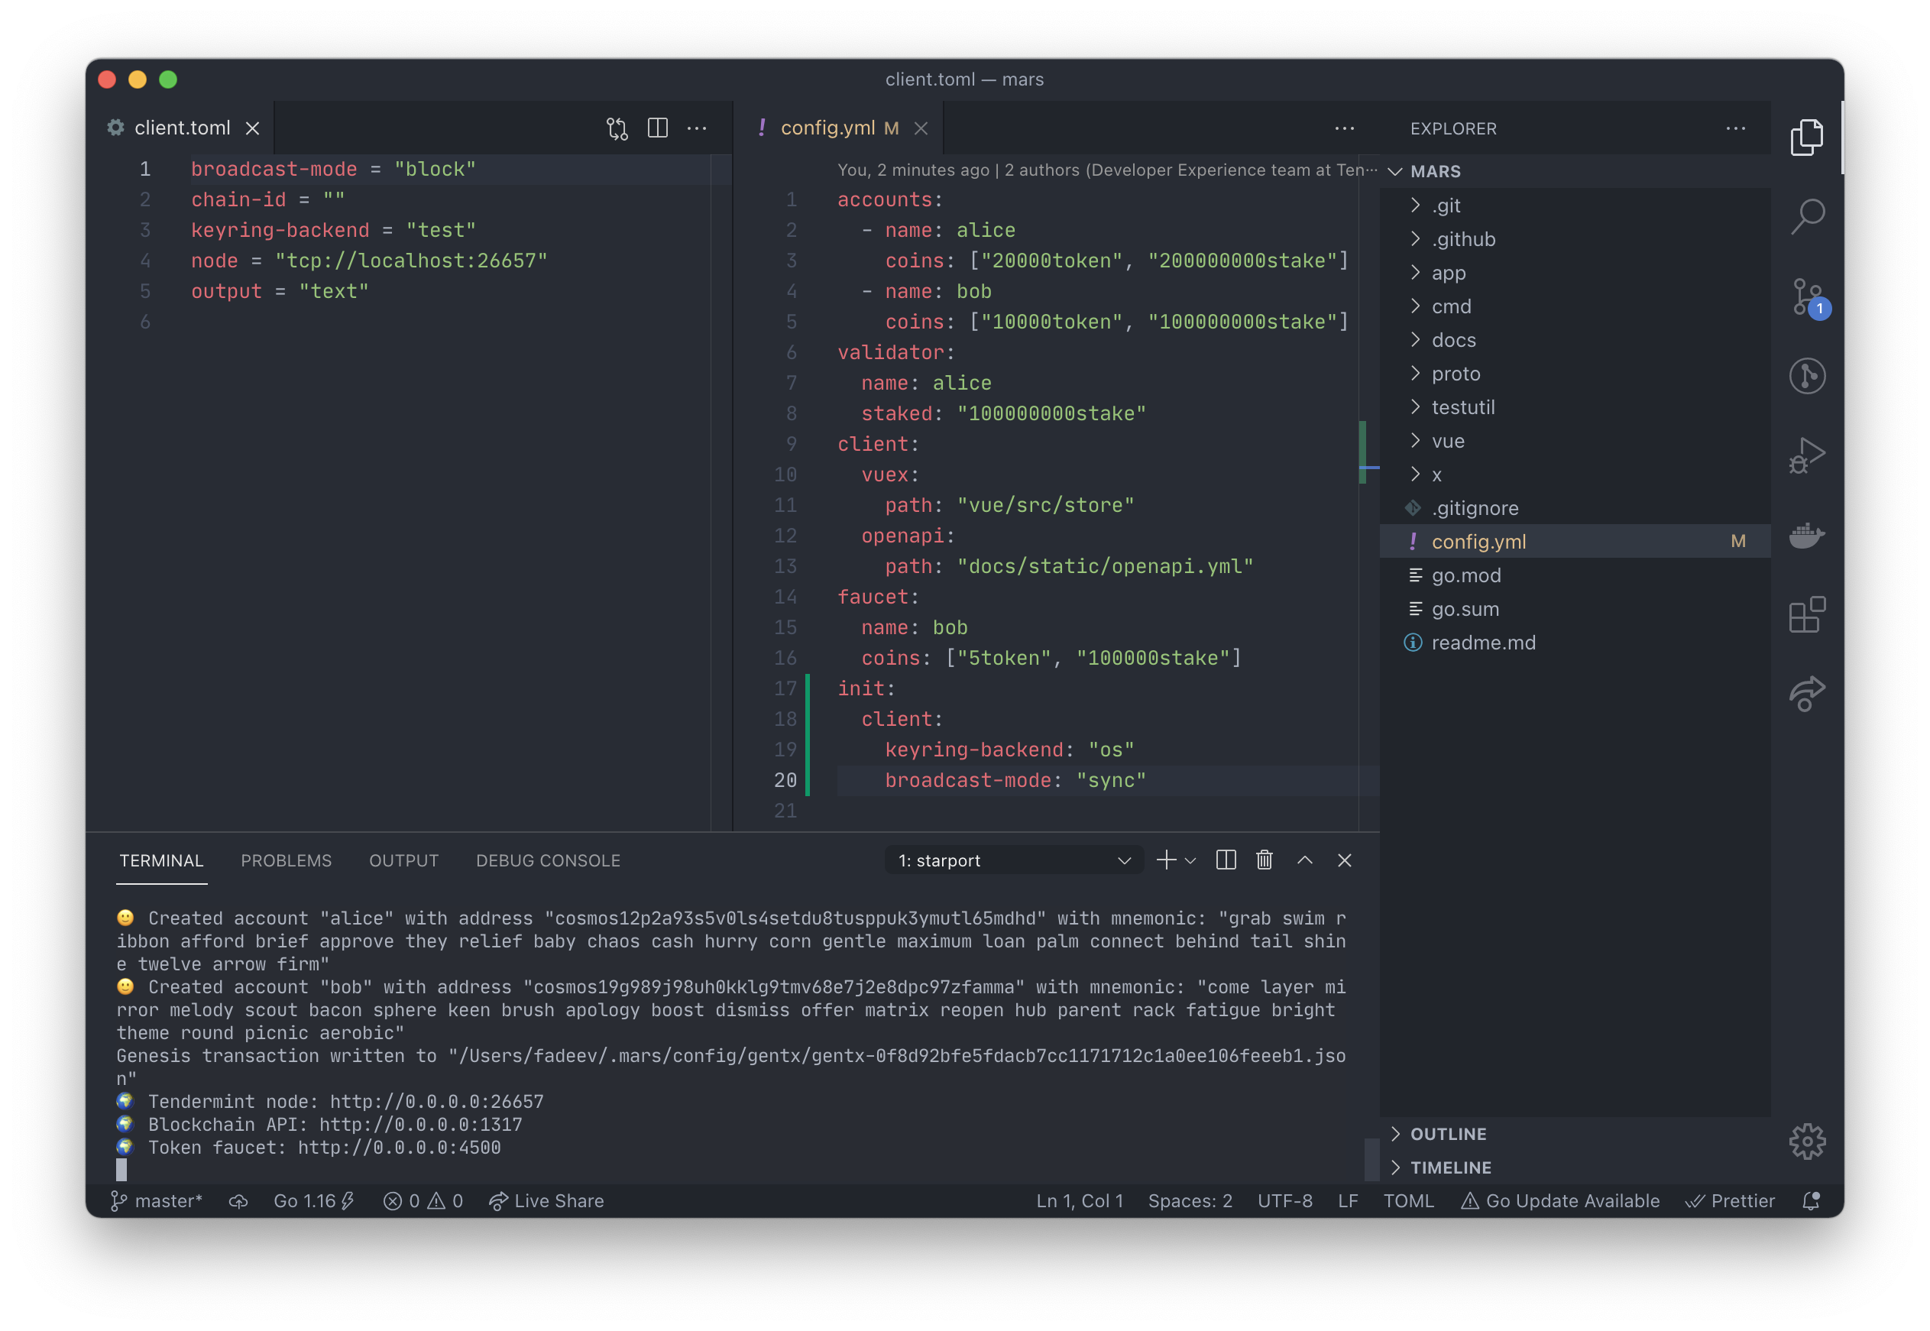Click Live Share in the status bar
Screen dimensions: 1930x1331
click(x=547, y=1201)
